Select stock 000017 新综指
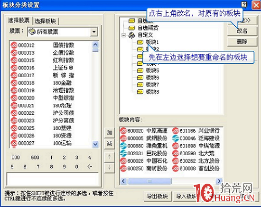The width and height of the screenshot is (261, 207). pos(42,75)
